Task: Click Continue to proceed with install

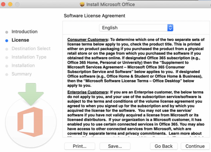Action: point(195,146)
